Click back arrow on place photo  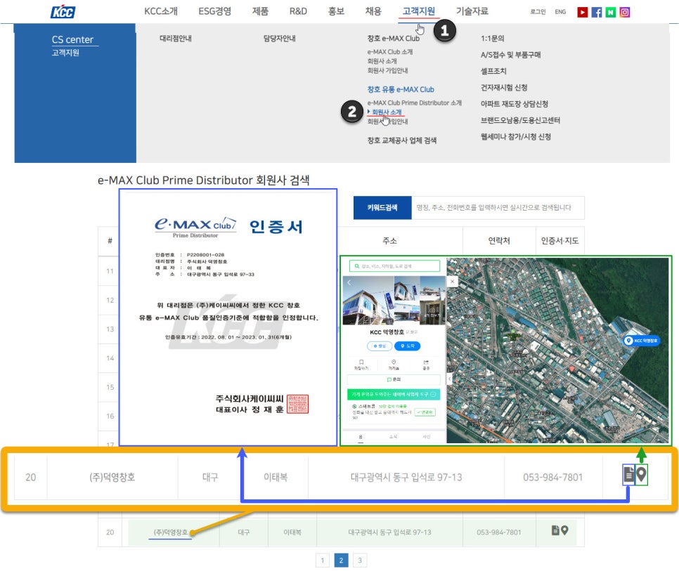(x=349, y=282)
